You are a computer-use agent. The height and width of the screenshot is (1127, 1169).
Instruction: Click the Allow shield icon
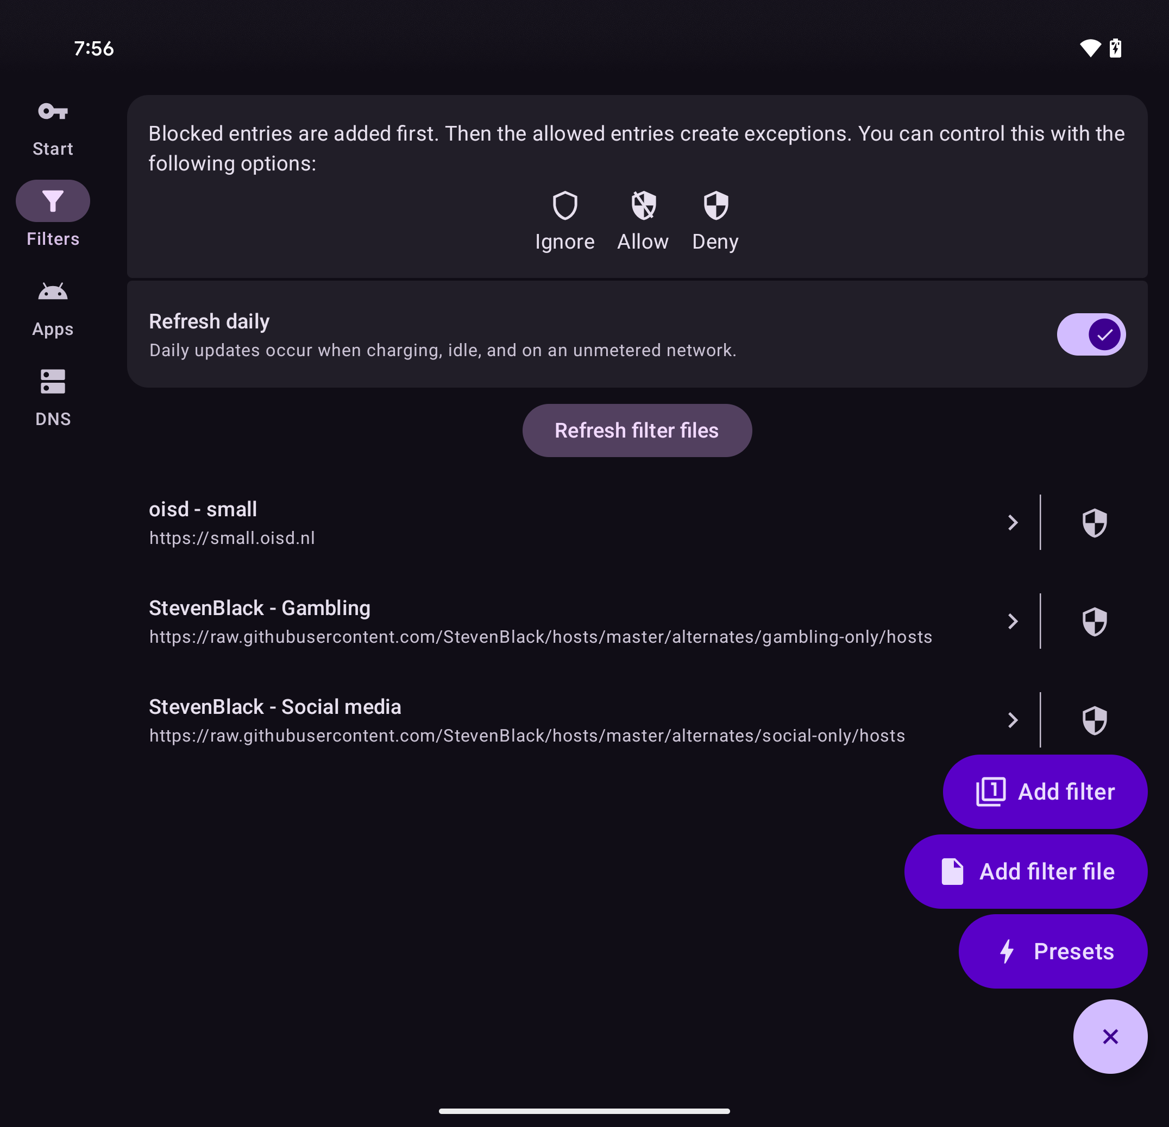(644, 206)
